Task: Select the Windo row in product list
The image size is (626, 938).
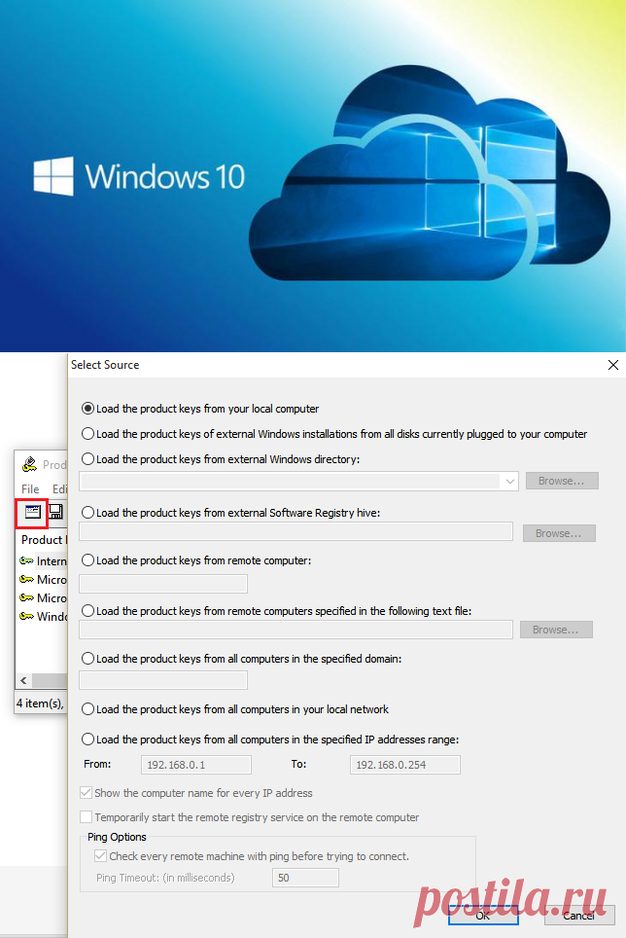Action: pyautogui.click(x=43, y=616)
